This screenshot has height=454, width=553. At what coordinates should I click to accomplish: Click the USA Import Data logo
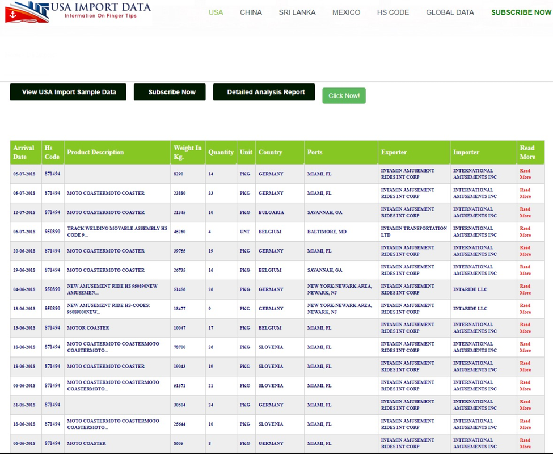tap(78, 12)
